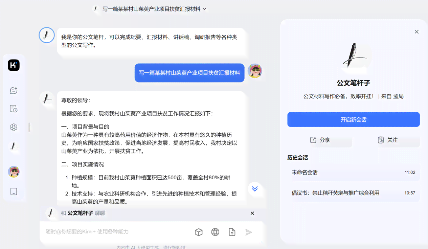Screen dimensions: 428x249
Task: Click the user avatar beside sent message
Action: 255,71
